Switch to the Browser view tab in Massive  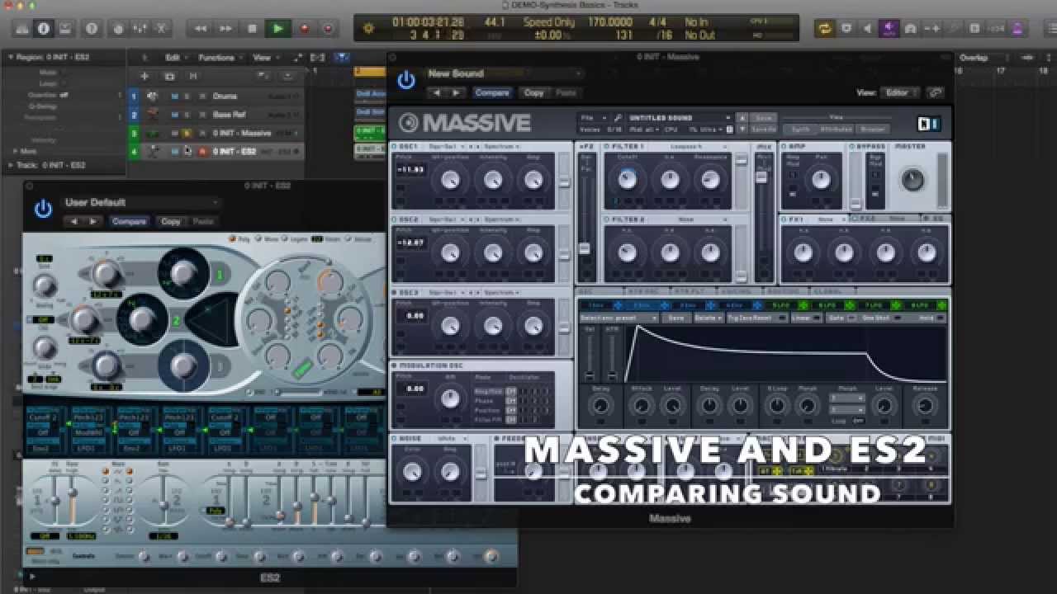tap(873, 129)
